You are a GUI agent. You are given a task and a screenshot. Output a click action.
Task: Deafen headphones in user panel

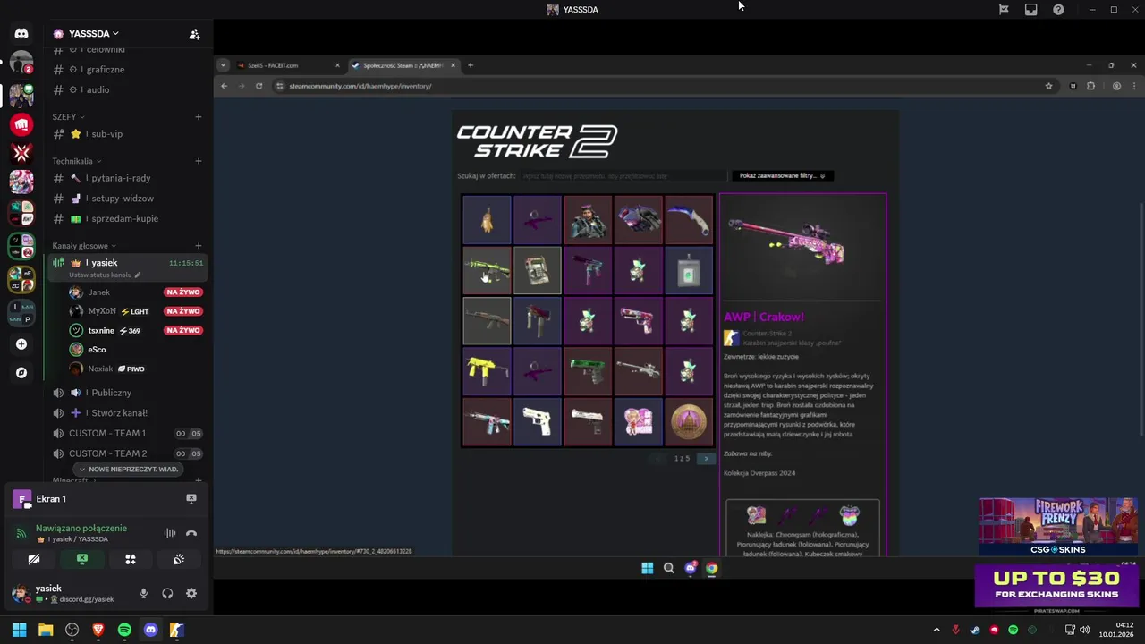(x=167, y=593)
